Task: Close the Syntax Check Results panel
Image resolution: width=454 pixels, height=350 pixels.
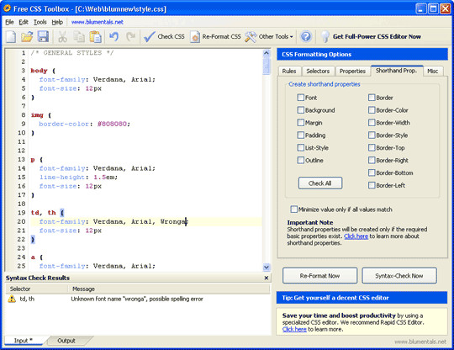Action: pyautogui.click(x=266, y=278)
